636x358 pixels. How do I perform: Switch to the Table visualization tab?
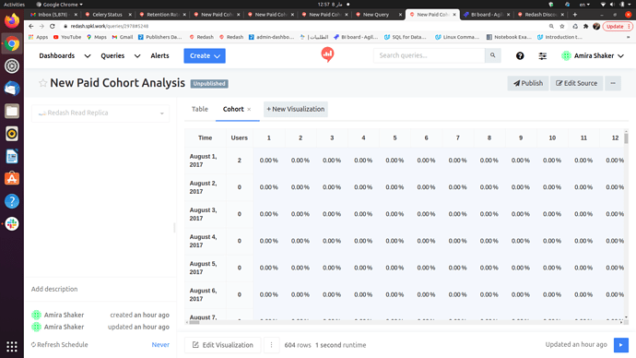pos(200,109)
